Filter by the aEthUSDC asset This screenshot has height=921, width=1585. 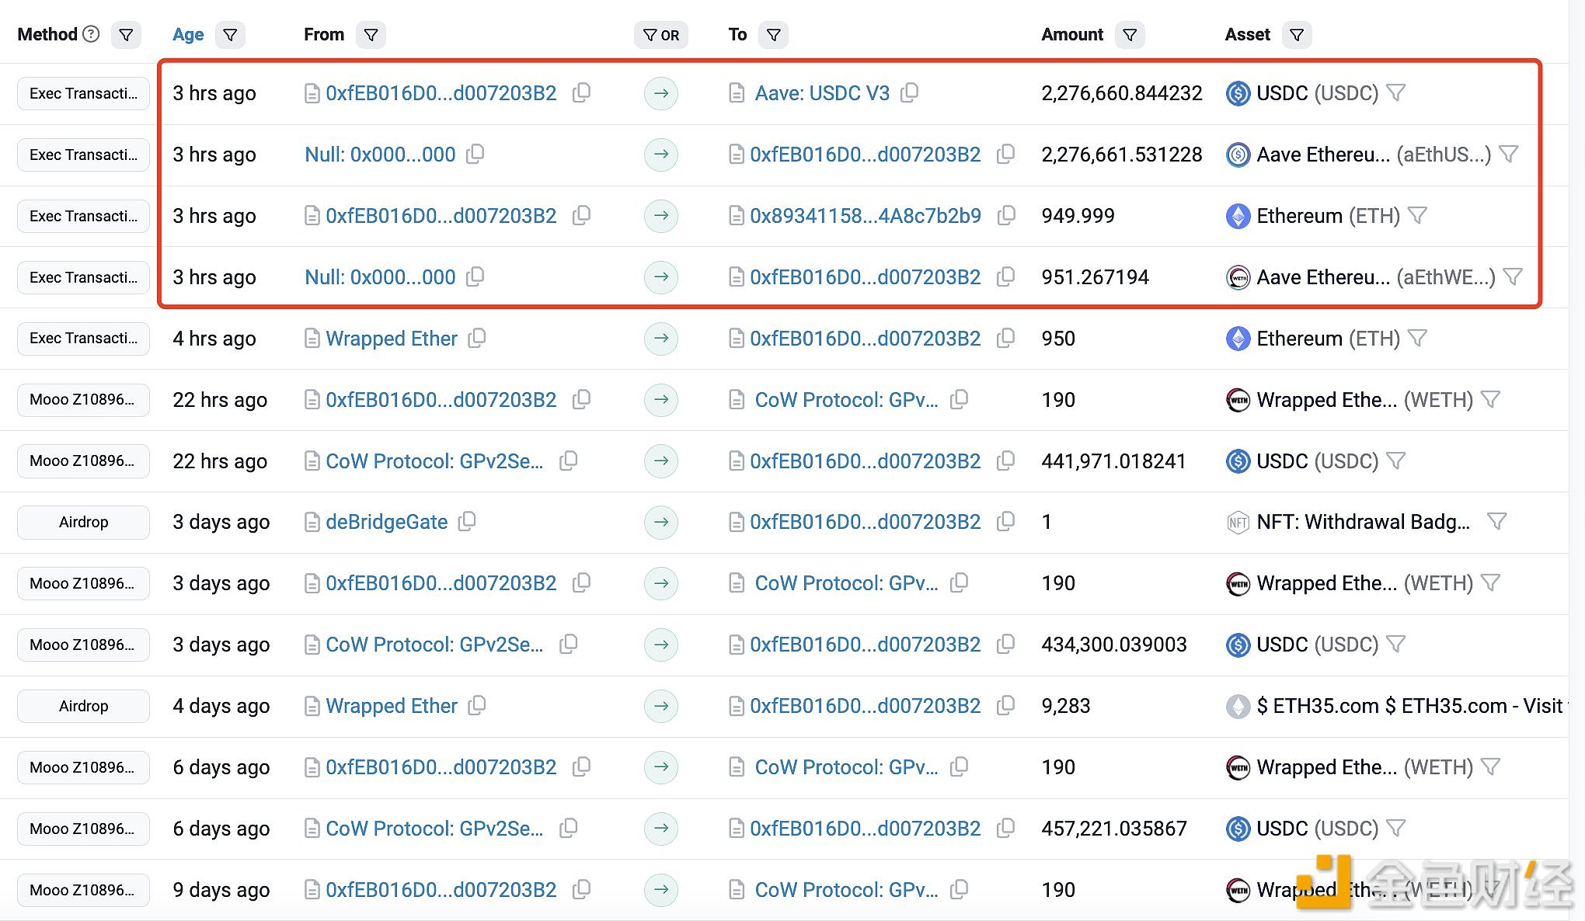pyautogui.click(x=1509, y=155)
